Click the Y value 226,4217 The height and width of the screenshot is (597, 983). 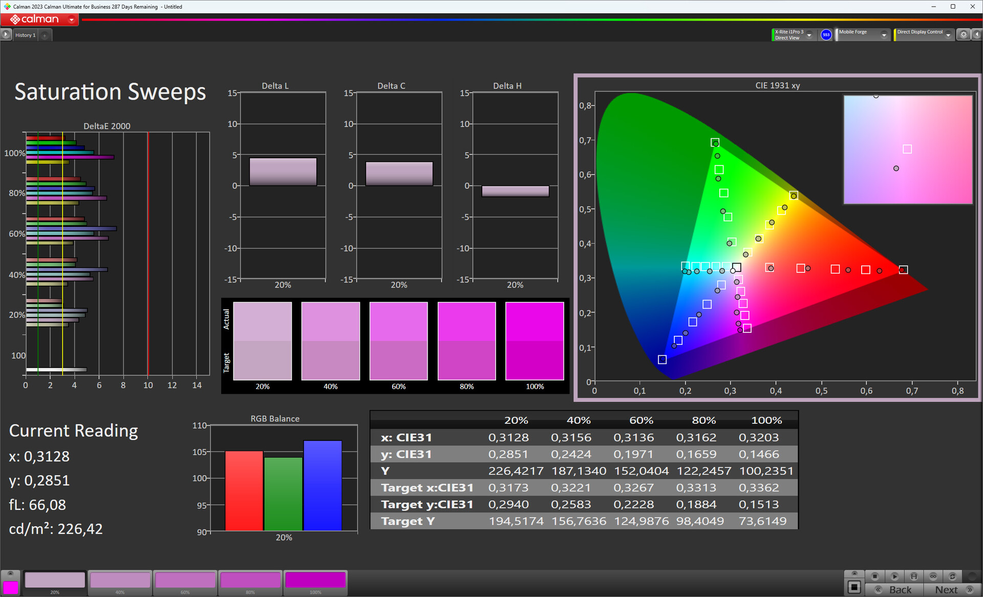[516, 471]
